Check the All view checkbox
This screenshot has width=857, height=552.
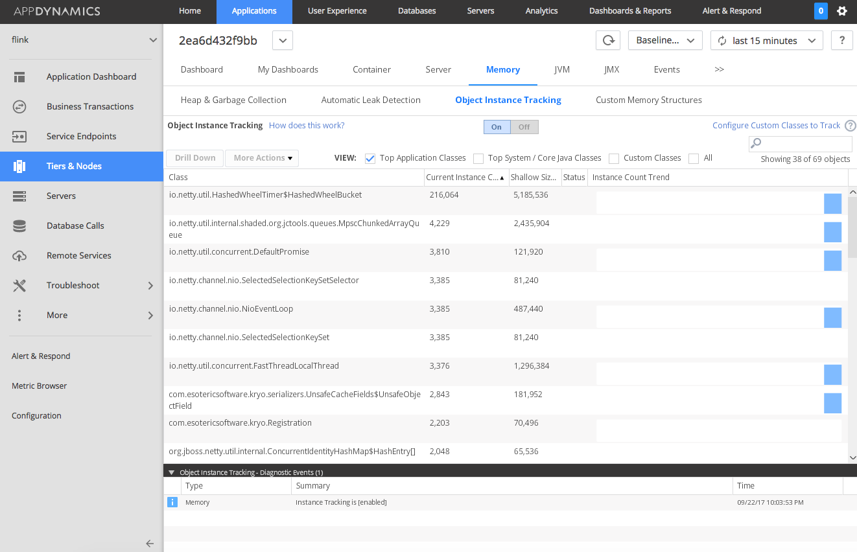pyautogui.click(x=694, y=159)
